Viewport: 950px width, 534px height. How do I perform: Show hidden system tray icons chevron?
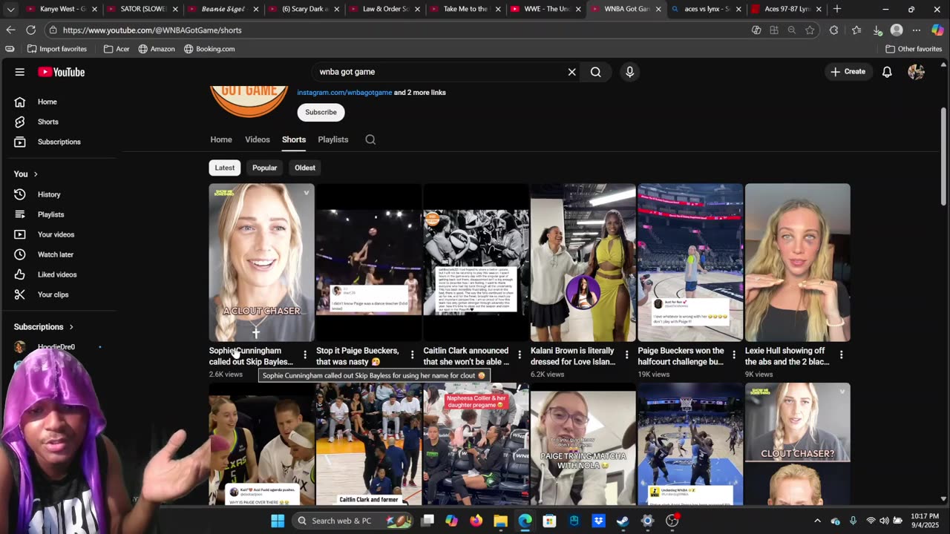817,521
